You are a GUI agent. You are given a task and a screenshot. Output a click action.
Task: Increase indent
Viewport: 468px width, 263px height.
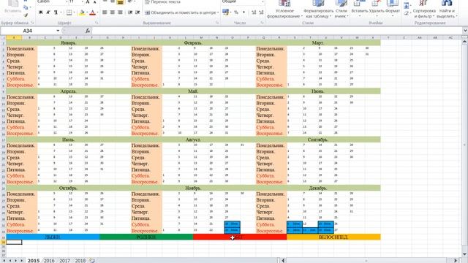137,12
